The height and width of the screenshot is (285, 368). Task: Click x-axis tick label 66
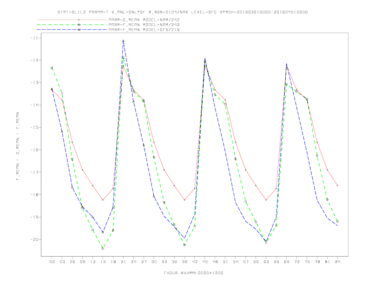click(276, 262)
